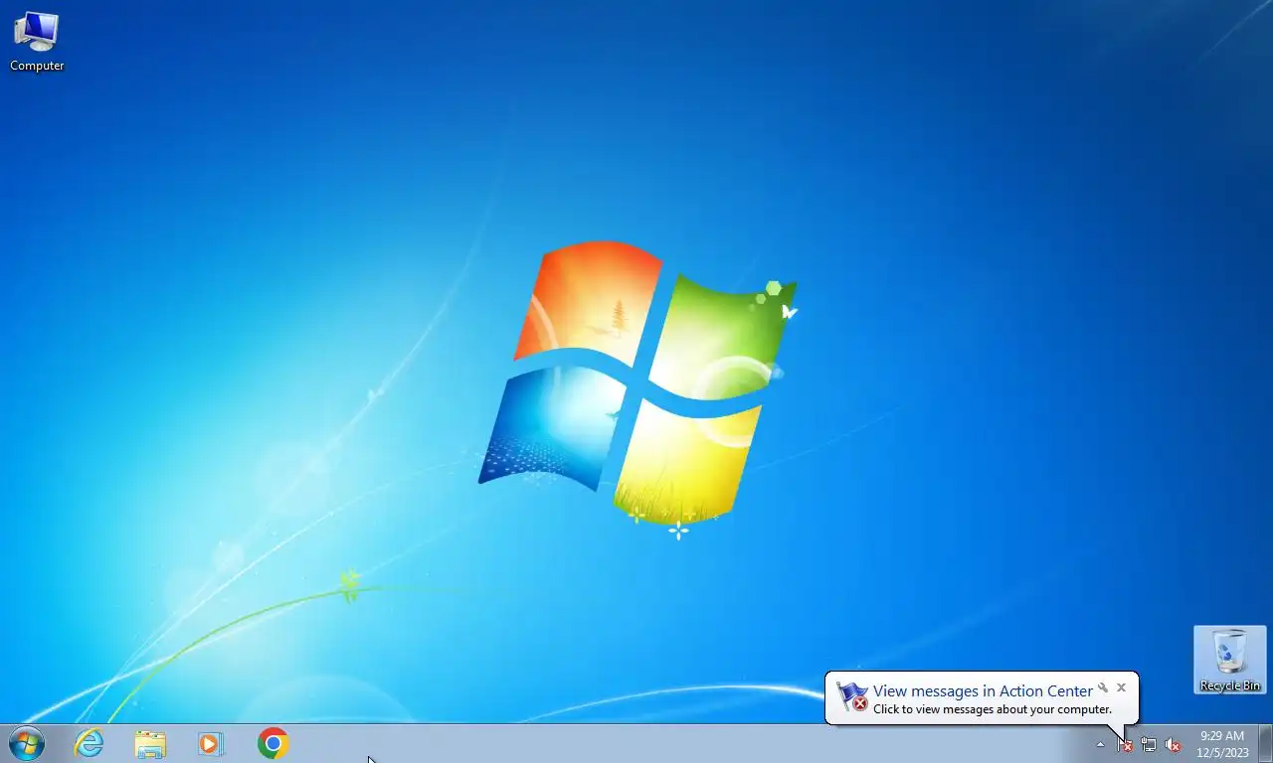Open the clock showing 9:29 AM
This screenshot has width=1273, height=763.
(x=1222, y=744)
